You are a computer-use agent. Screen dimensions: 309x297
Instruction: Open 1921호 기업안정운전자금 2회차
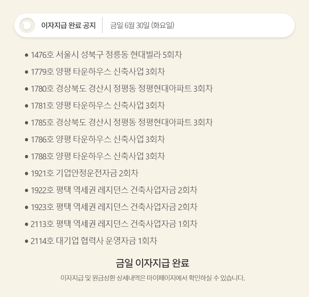pos(84,173)
